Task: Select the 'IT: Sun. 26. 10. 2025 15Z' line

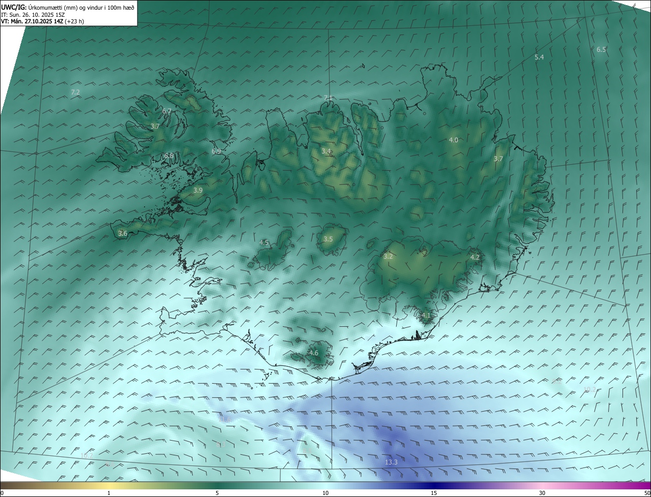Action: pos(33,15)
